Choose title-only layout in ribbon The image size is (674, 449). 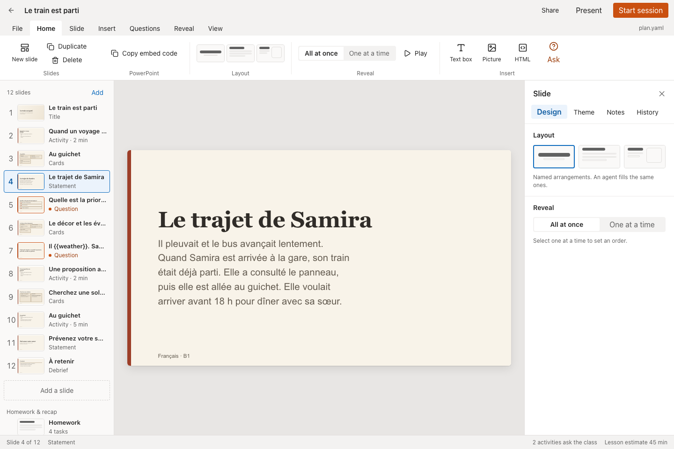[211, 53]
